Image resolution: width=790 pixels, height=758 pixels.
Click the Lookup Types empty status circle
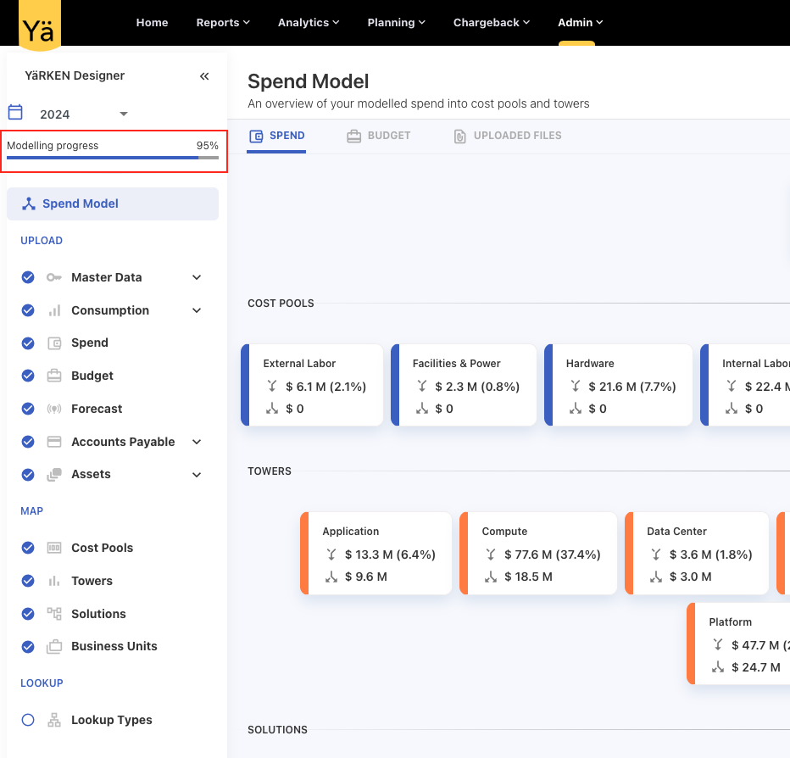coord(28,720)
